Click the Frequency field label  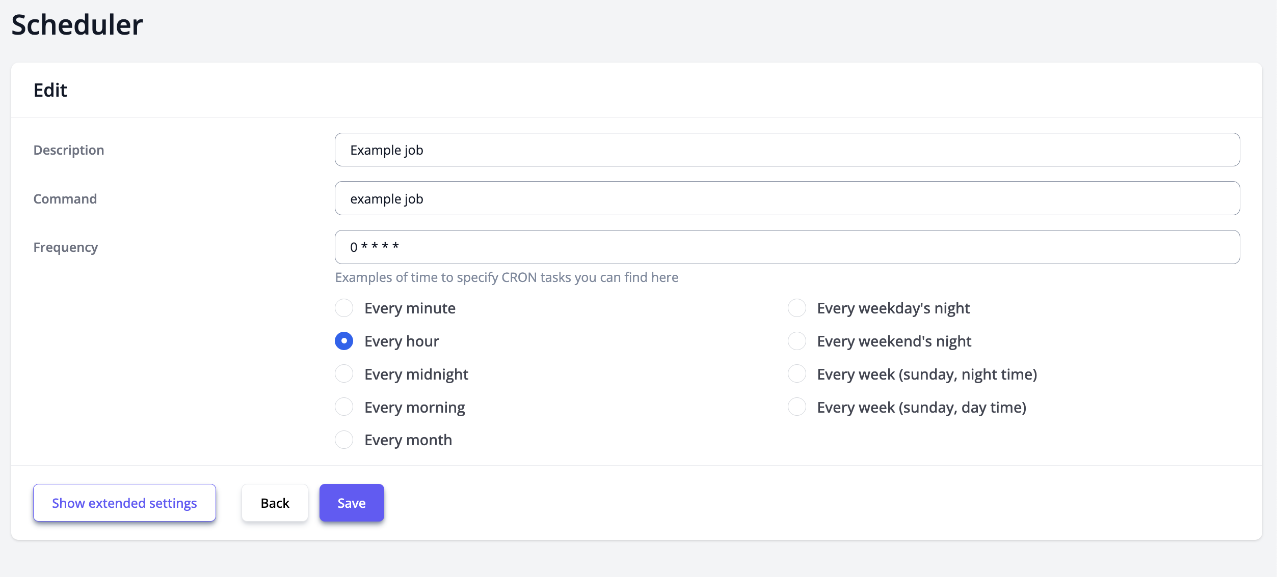65,247
